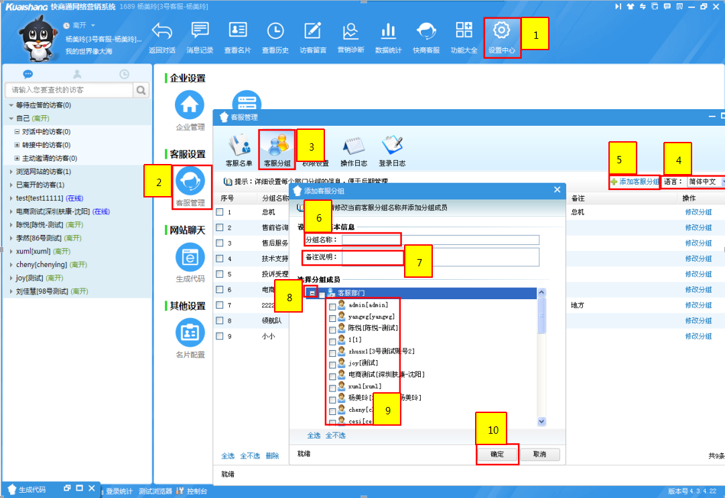The image size is (725, 498).
Task: Switch to the 客服名单 tab
Action: tap(239, 146)
